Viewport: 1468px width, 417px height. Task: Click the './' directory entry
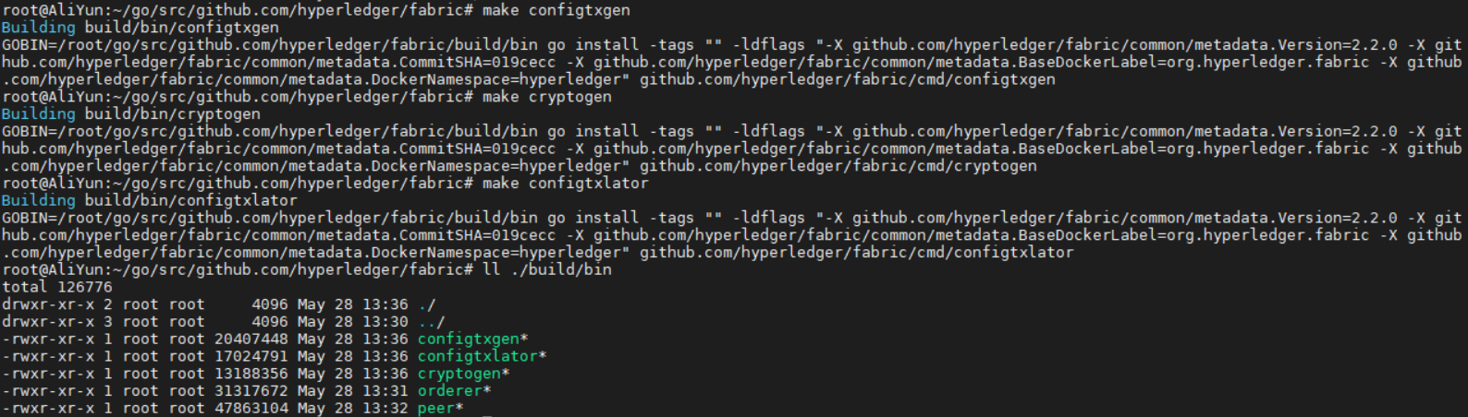[426, 304]
